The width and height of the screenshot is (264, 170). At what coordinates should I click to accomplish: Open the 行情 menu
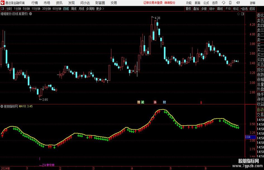[x=35, y=3]
